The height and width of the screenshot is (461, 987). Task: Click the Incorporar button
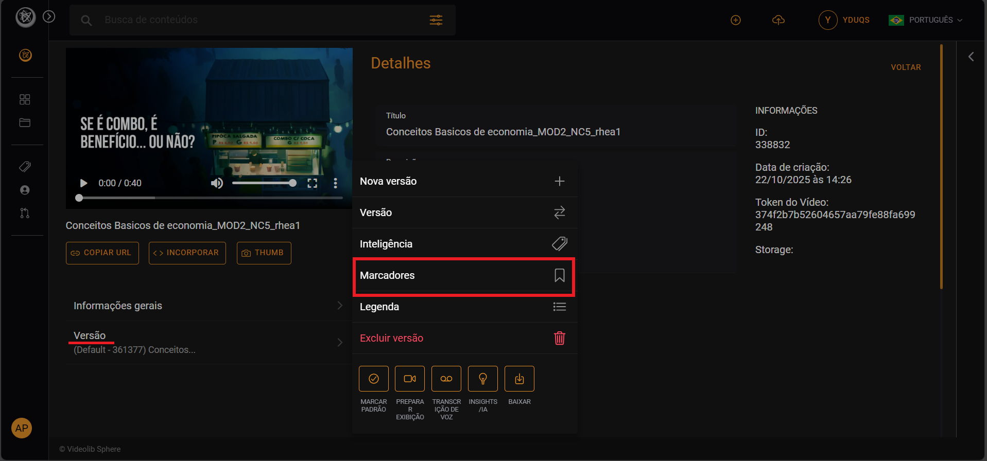pyautogui.click(x=187, y=253)
